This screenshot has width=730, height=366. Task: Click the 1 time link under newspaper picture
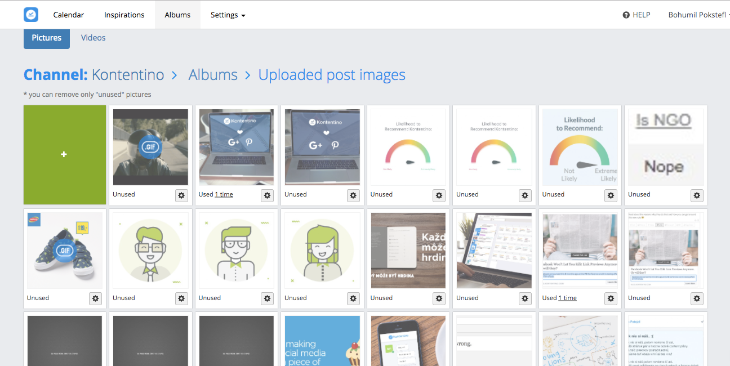pos(567,298)
